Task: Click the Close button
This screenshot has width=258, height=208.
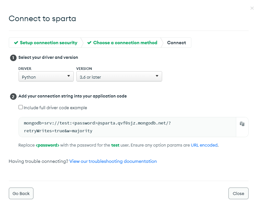Action: pyautogui.click(x=239, y=193)
